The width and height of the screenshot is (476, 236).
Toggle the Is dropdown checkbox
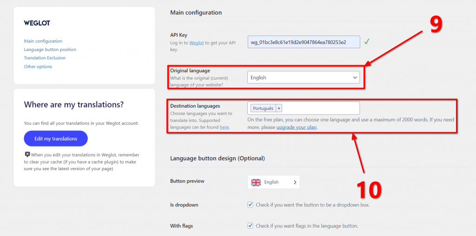click(x=250, y=205)
